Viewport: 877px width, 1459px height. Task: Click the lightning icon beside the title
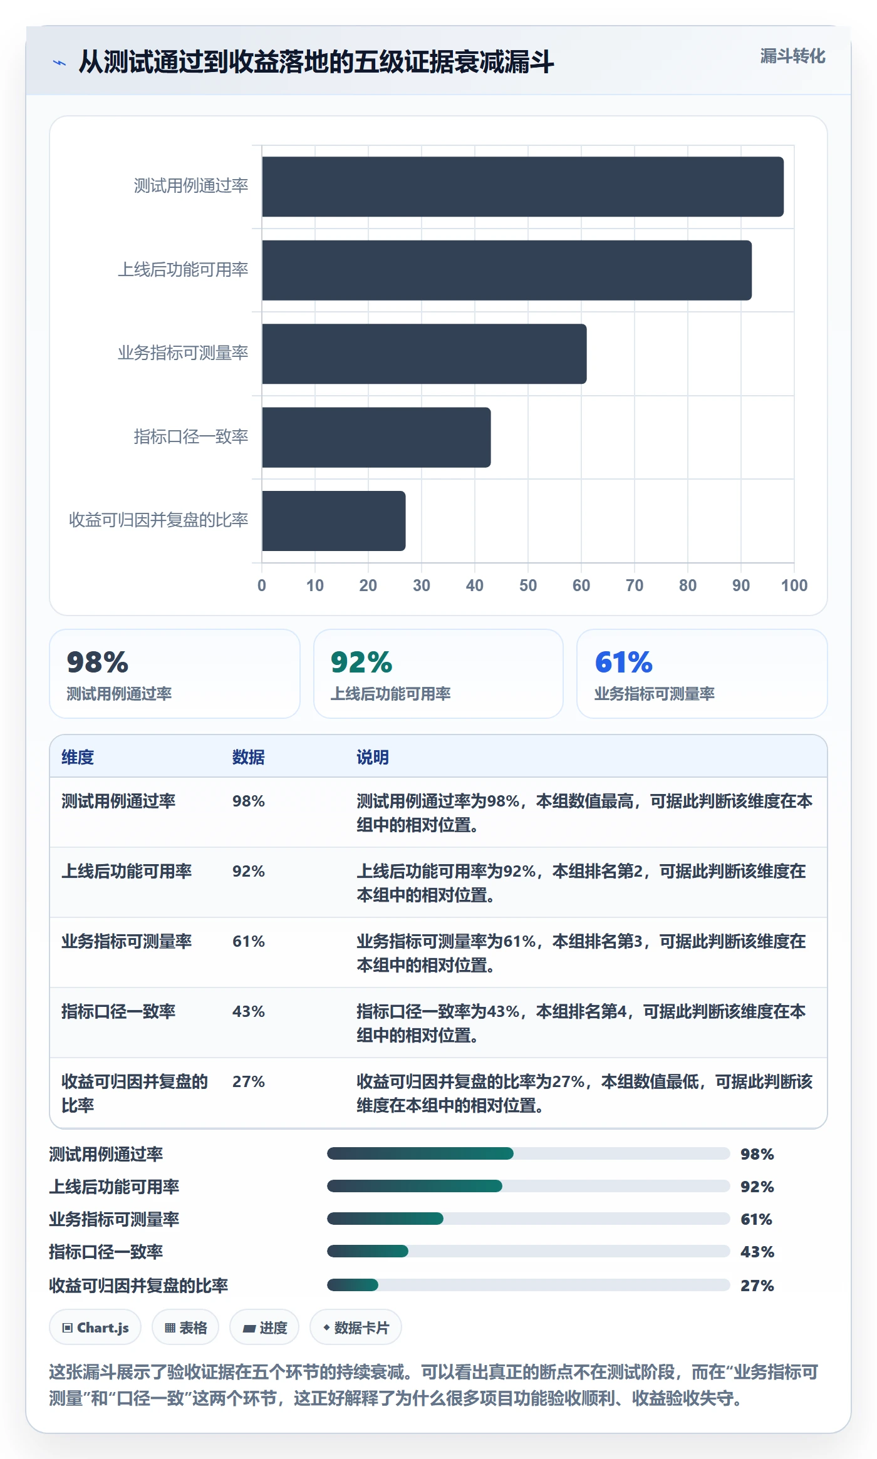point(60,63)
